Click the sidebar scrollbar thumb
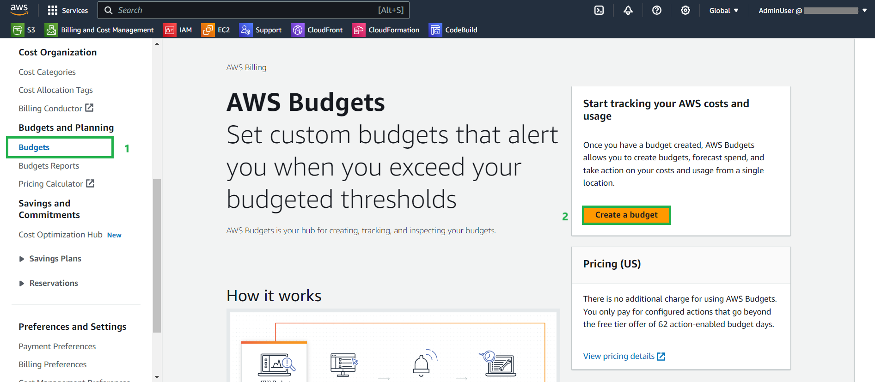This screenshot has width=875, height=382. tap(157, 255)
